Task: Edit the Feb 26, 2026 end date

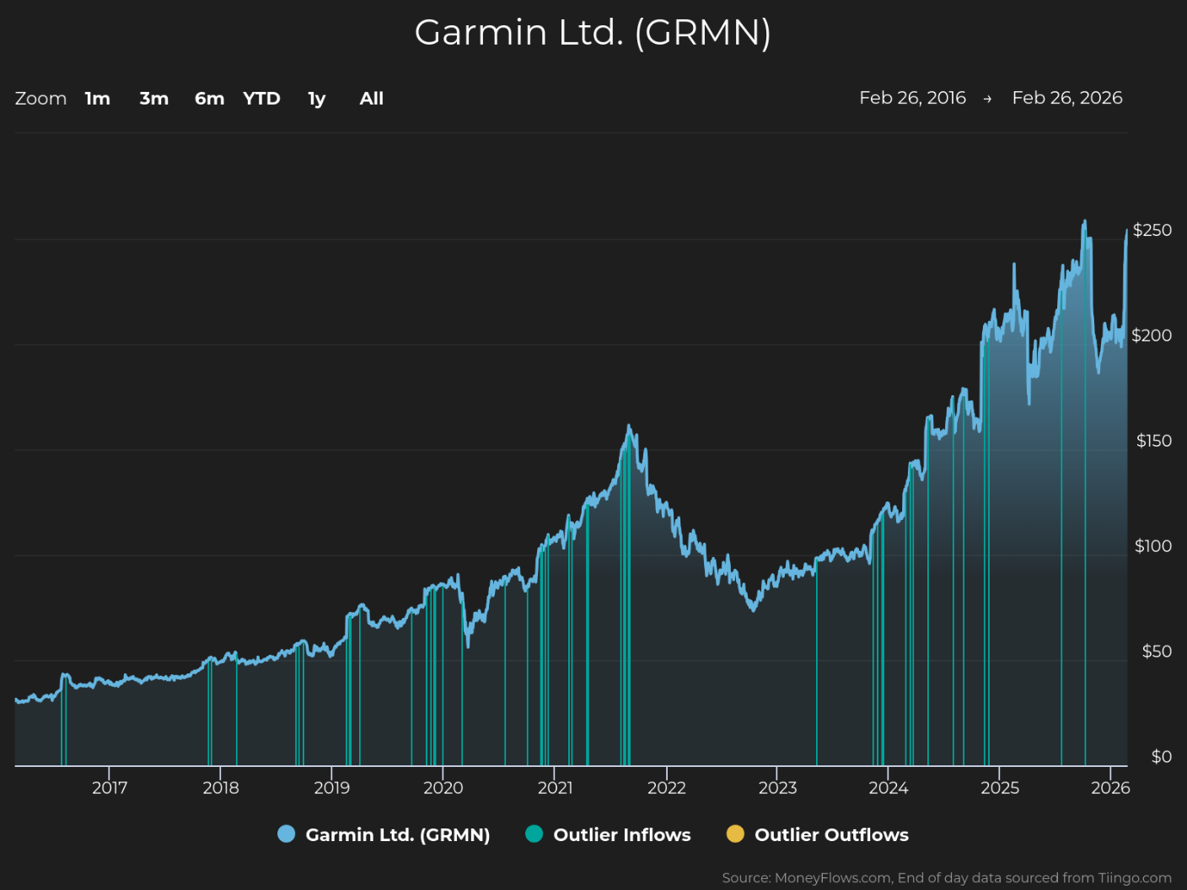Action: [x=1067, y=98]
